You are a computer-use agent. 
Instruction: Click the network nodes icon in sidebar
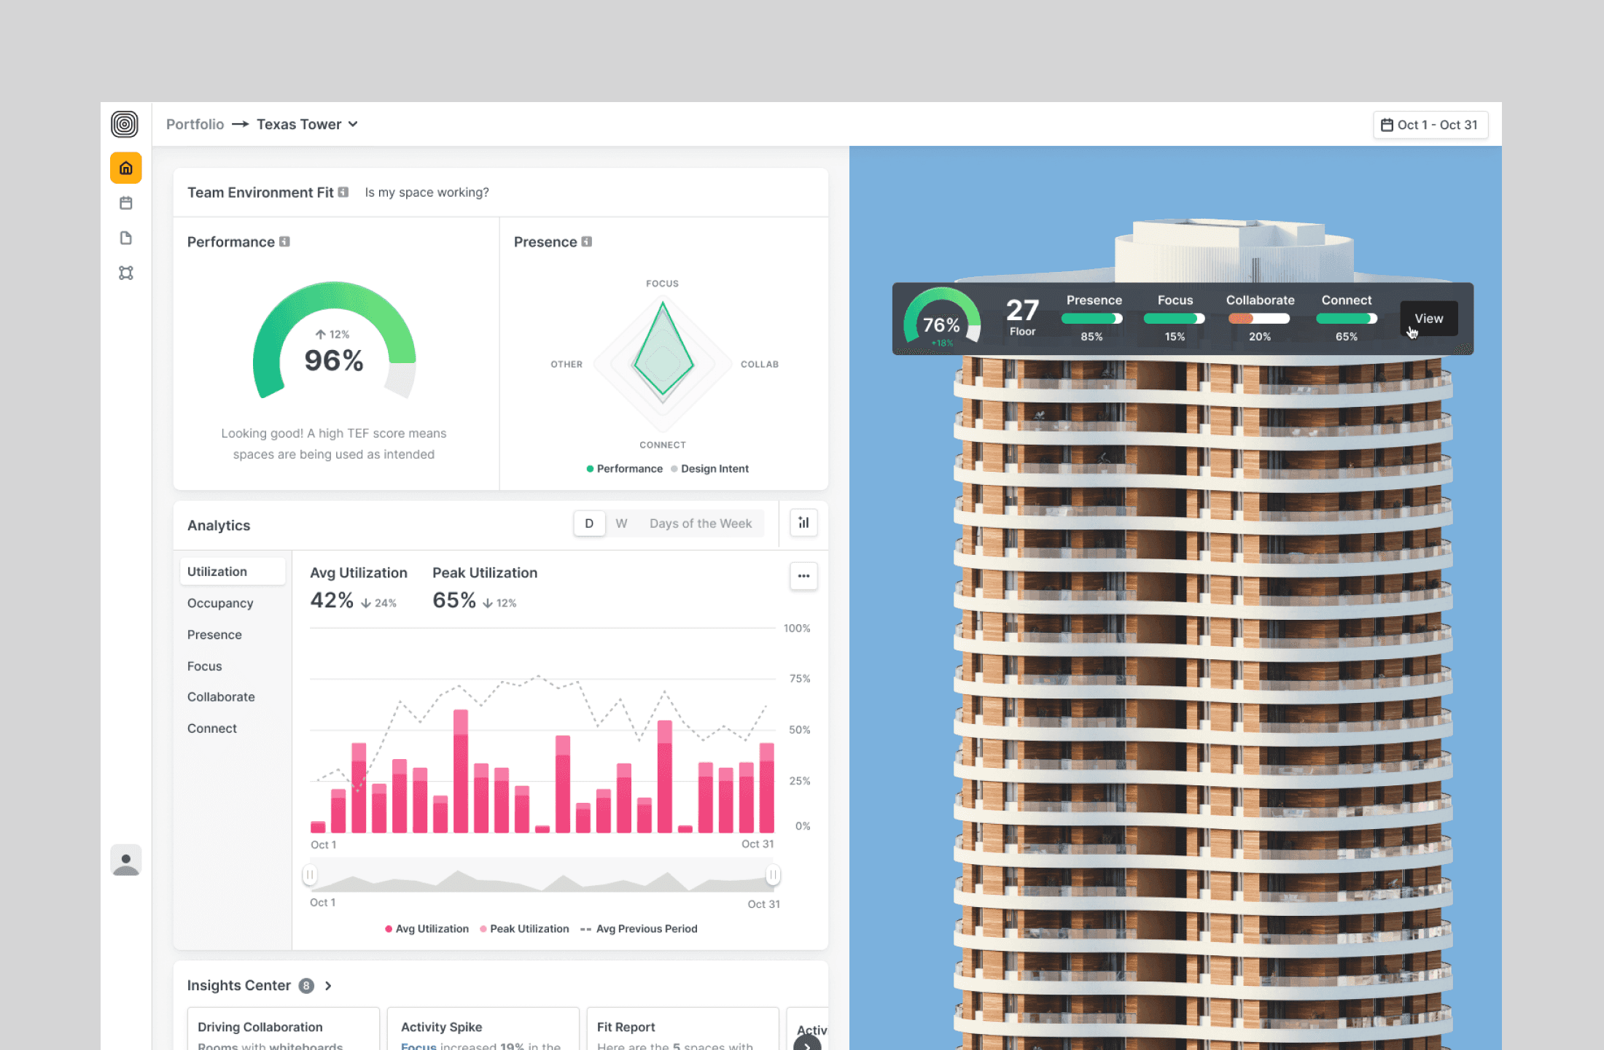pyautogui.click(x=125, y=273)
